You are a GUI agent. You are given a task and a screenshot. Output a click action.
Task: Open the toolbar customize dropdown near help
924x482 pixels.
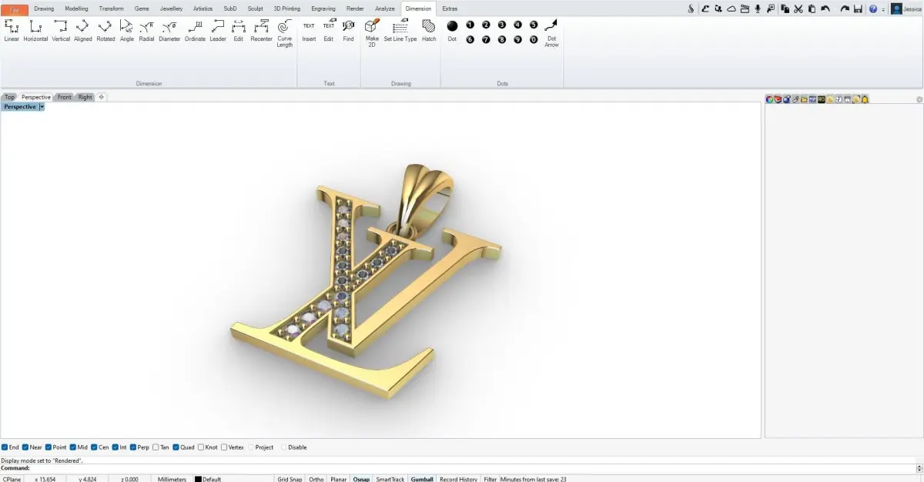point(883,9)
